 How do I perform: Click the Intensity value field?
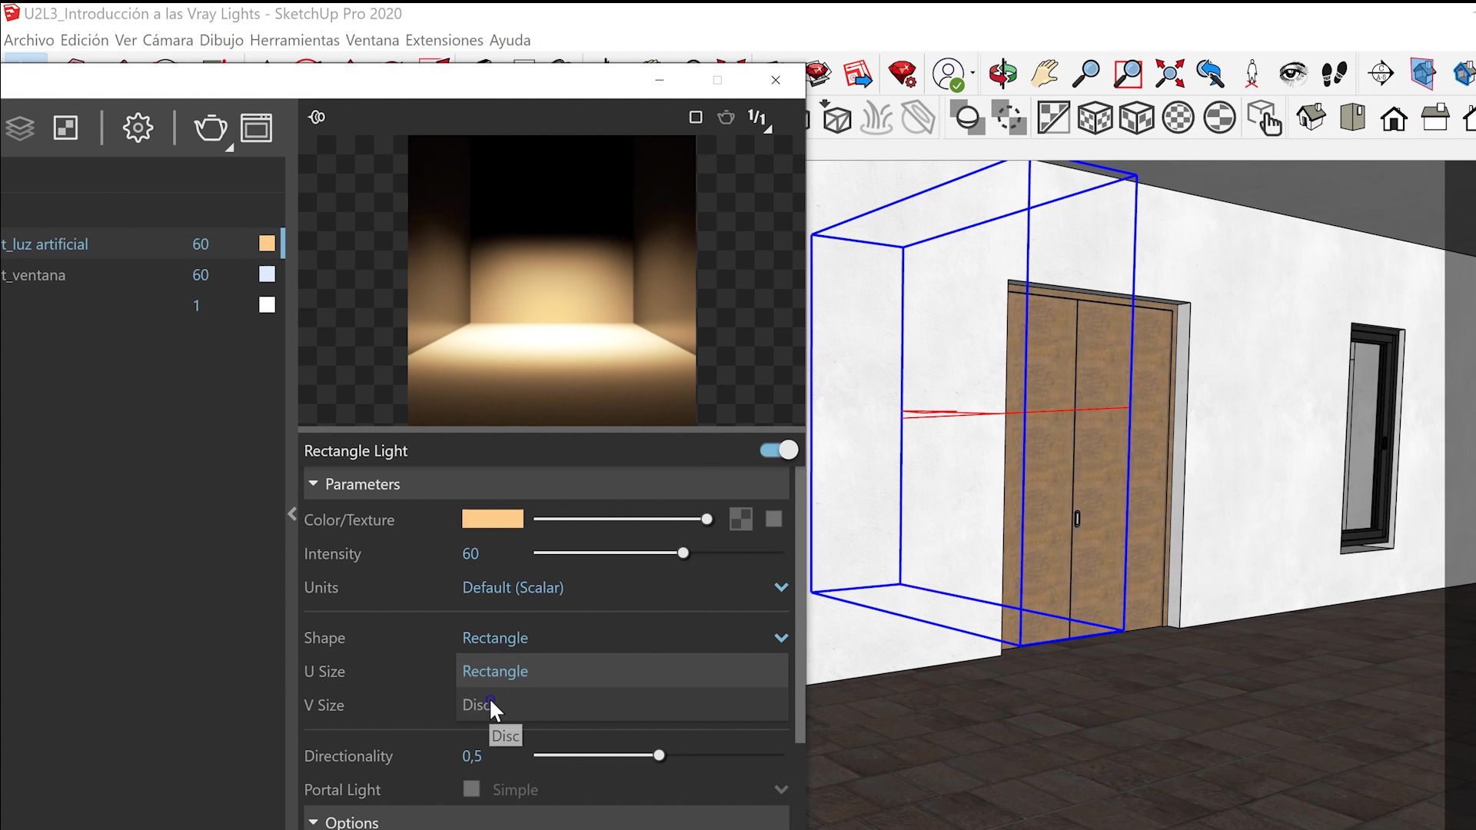click(x=470, y=553)
